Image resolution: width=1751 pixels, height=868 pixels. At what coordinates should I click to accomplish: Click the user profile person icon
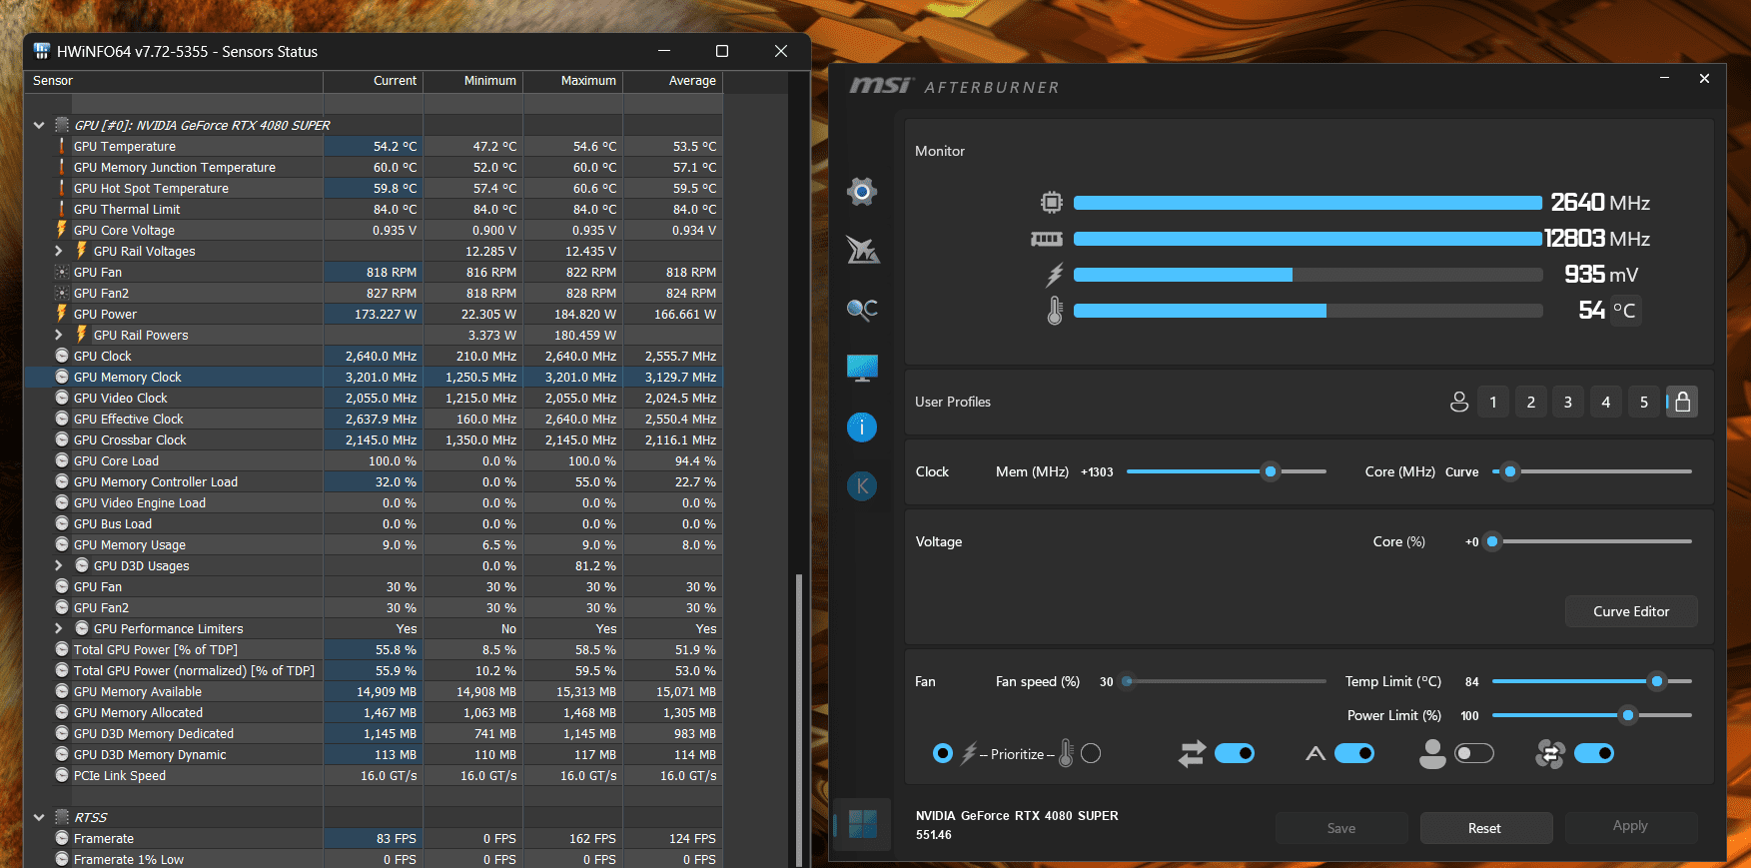[x=1459, y=402]
